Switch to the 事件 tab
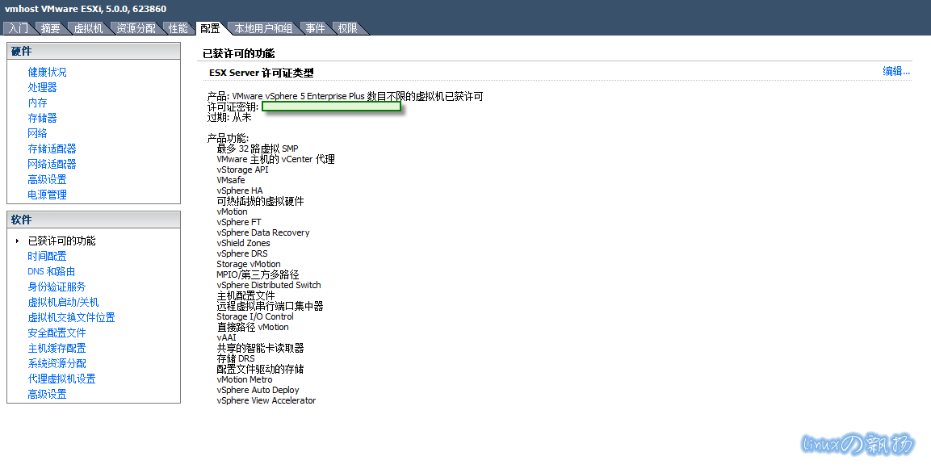Viewport: 931px width, 473px height. [315, 28]
